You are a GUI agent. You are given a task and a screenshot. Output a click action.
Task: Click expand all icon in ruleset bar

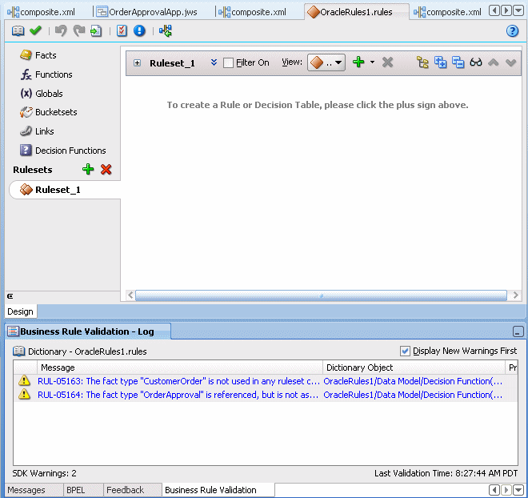pos(441,62)
